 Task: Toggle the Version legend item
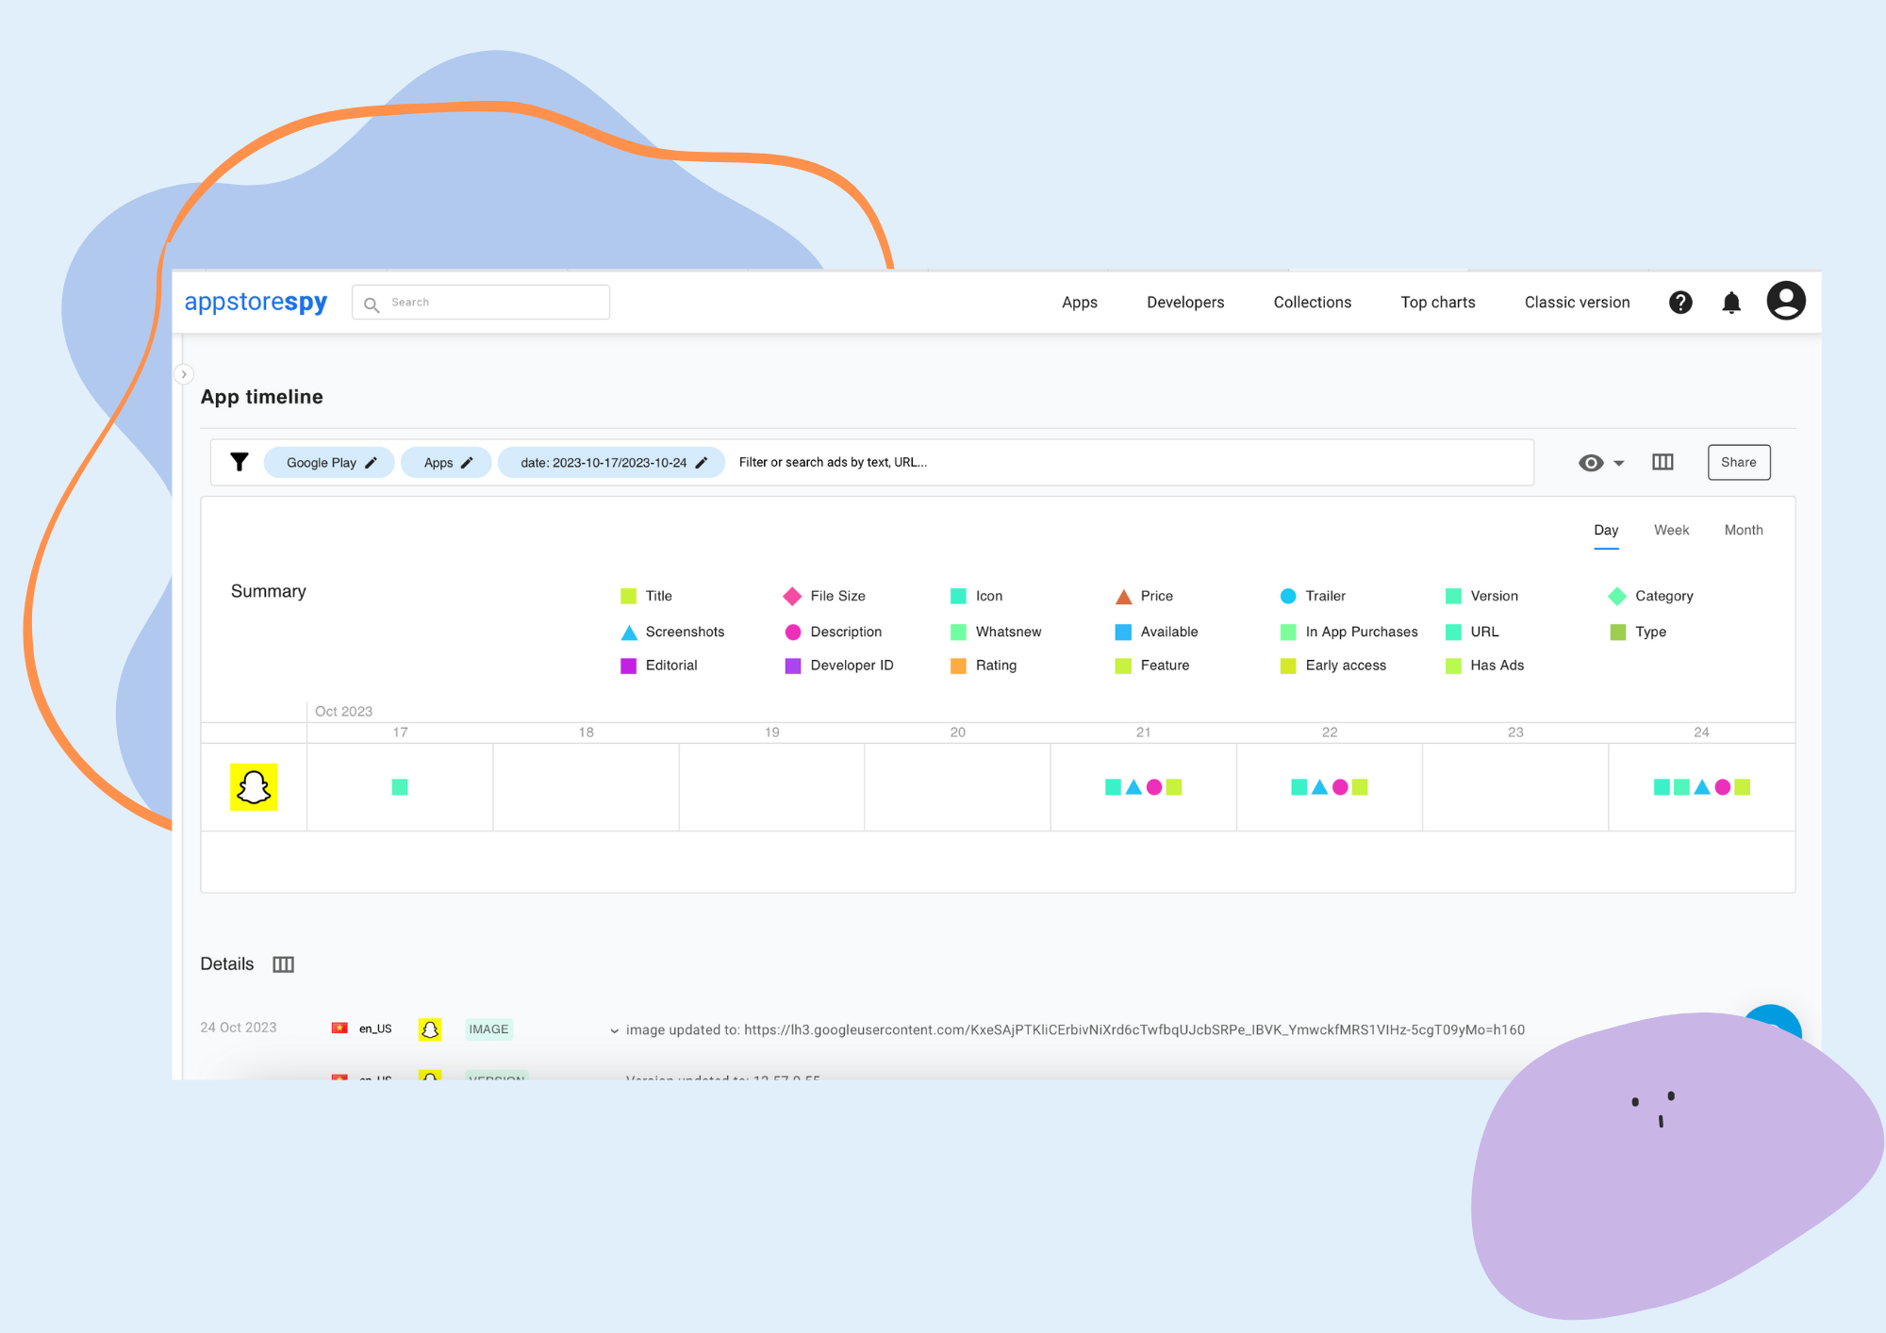[1481, 596]
